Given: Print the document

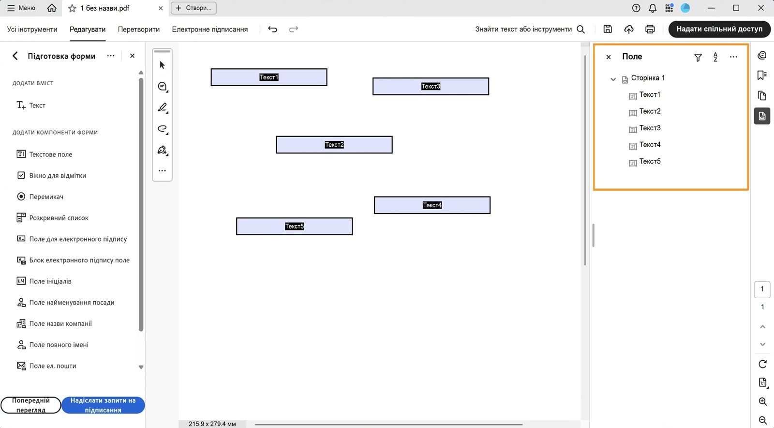Looking at the screenshot, I should pos(650,29).
